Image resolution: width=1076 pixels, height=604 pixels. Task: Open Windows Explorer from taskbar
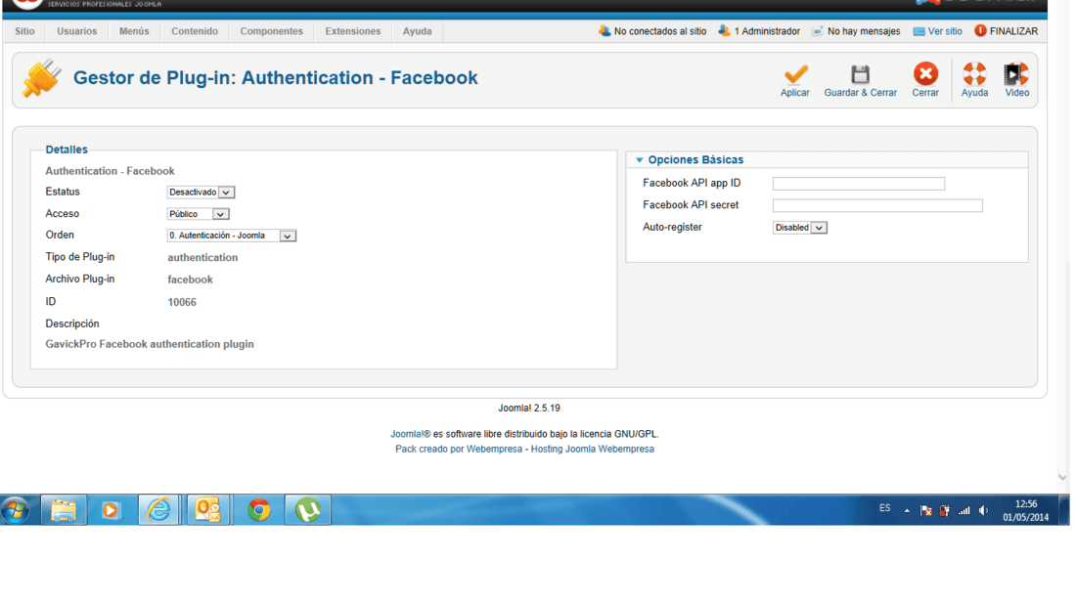pos(64,510)
